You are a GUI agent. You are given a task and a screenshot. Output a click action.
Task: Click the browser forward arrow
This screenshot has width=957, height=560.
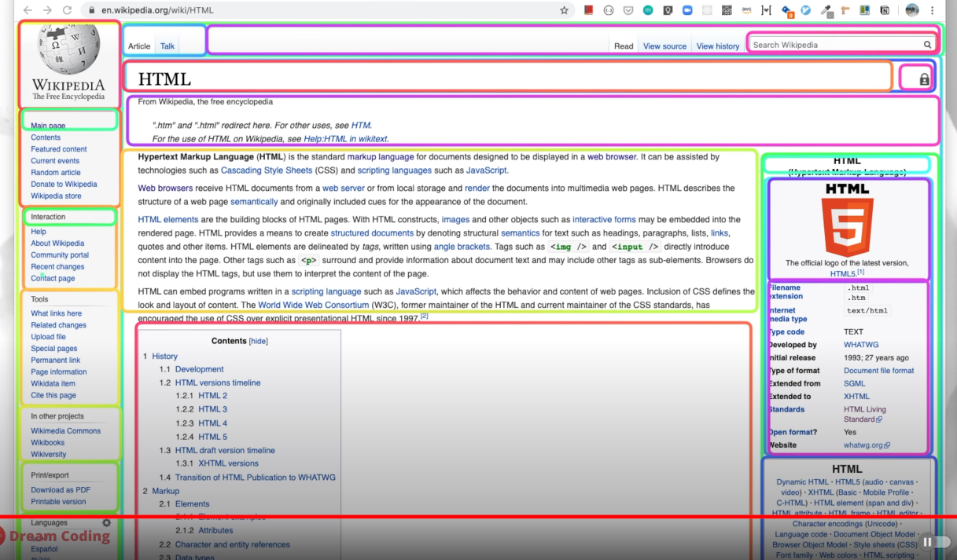[x=47, y=10]
